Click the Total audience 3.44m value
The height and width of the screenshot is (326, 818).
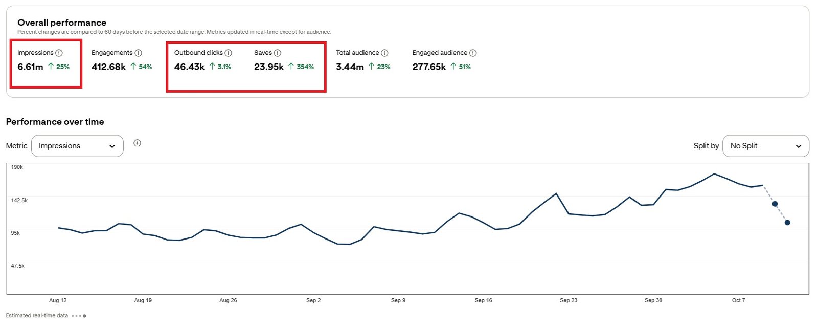pos(350,67)
